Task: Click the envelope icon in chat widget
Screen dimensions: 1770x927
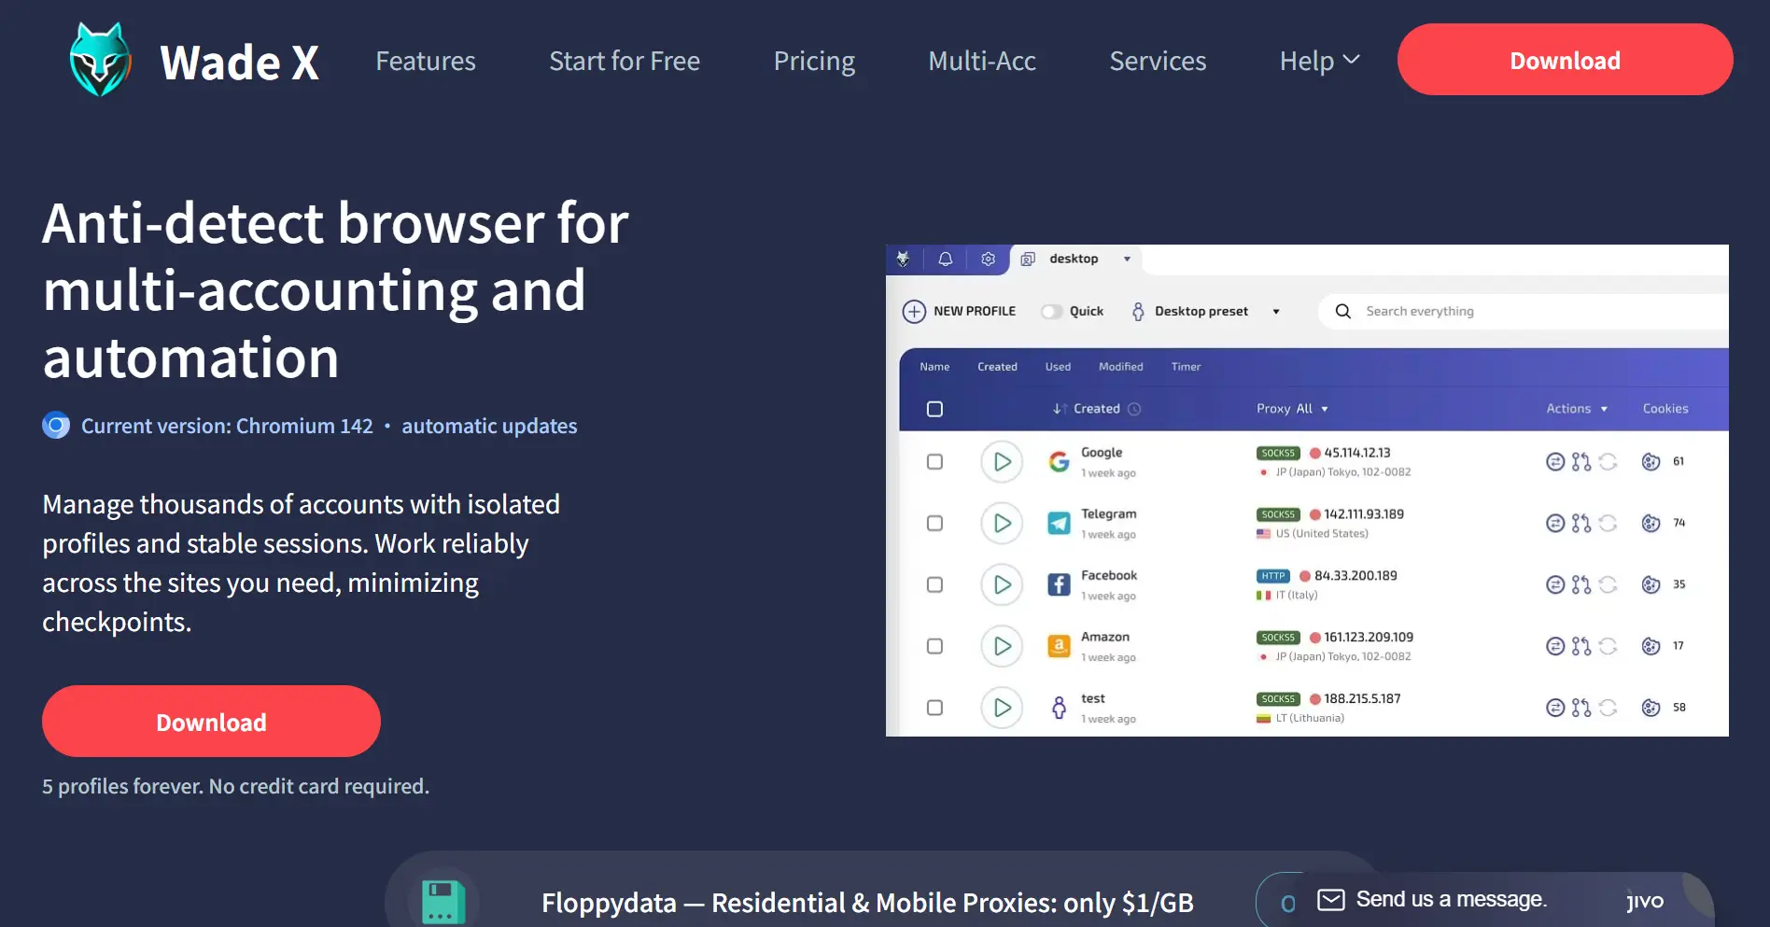Action: pos(1330,900)
